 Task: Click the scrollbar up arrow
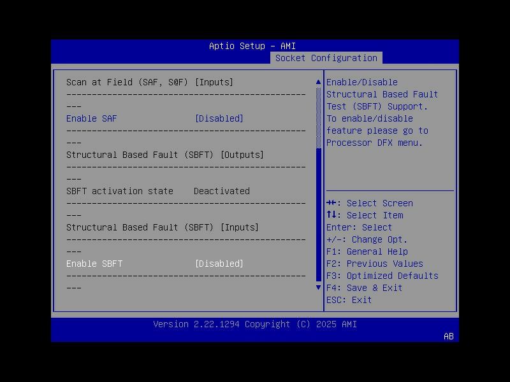[x=318, y=81]
